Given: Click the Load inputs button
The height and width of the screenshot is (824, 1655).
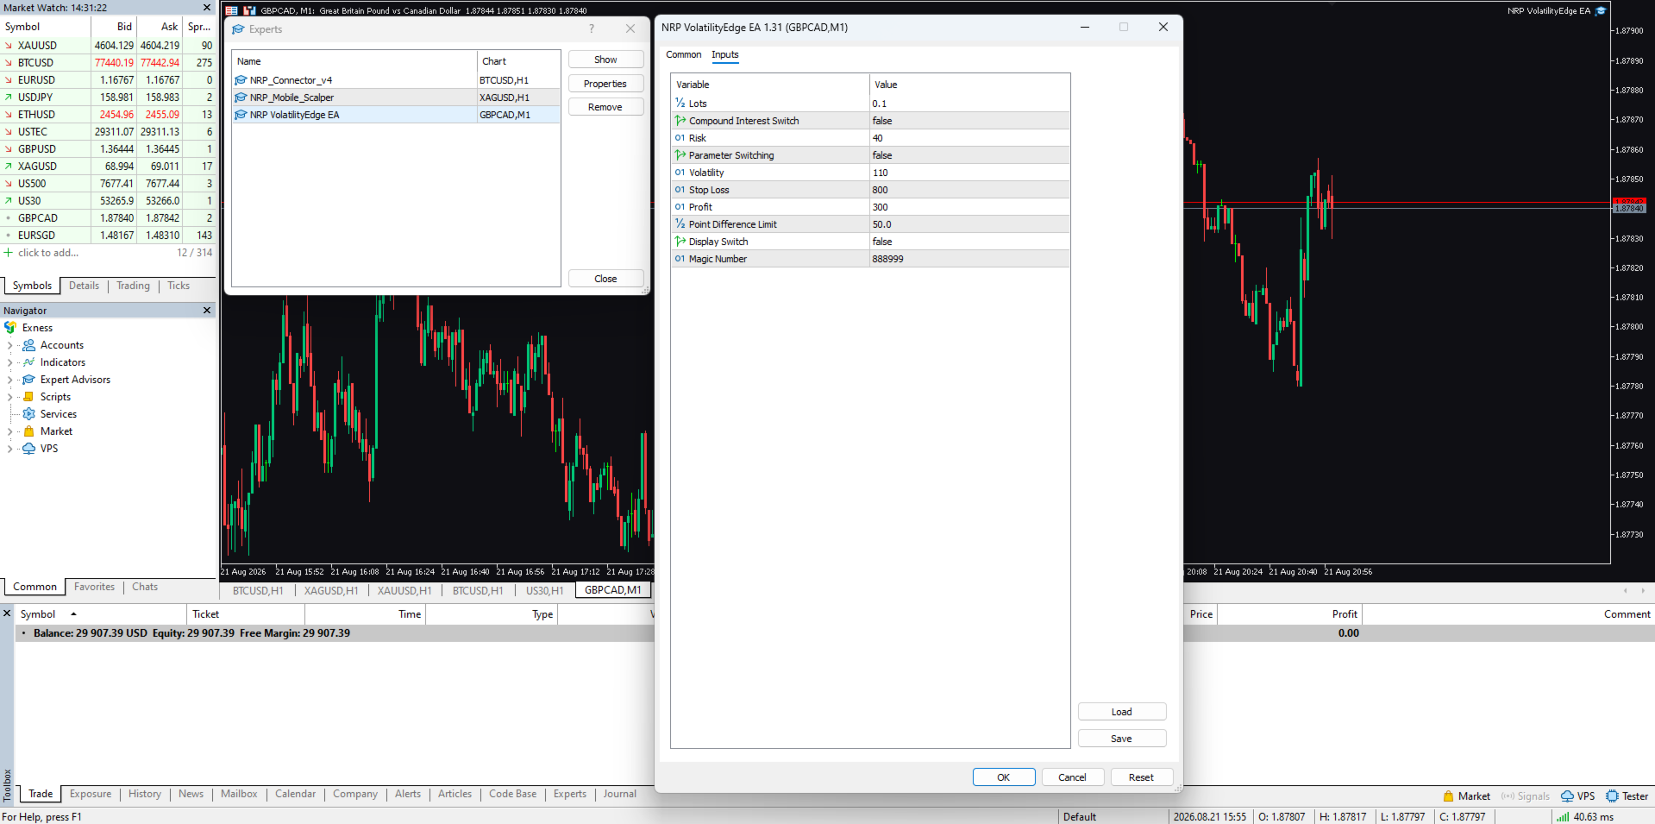Looking at the screenshot, I should (x=1122, y=712).
